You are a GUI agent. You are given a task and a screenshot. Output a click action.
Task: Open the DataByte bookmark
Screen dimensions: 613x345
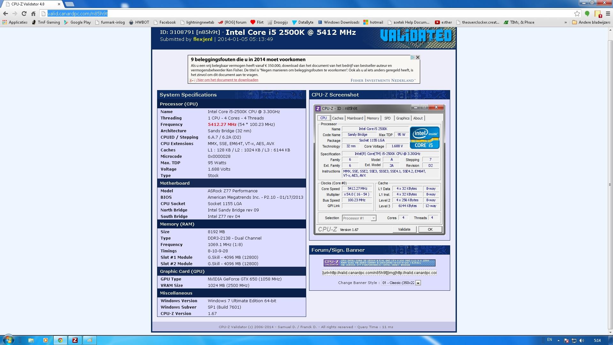pos(303,22)
